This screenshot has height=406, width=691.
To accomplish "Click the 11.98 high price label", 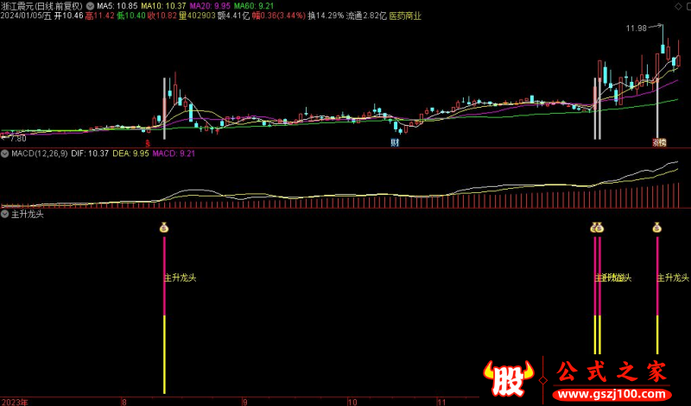I will pyautogui.click(x=636, y=28).
